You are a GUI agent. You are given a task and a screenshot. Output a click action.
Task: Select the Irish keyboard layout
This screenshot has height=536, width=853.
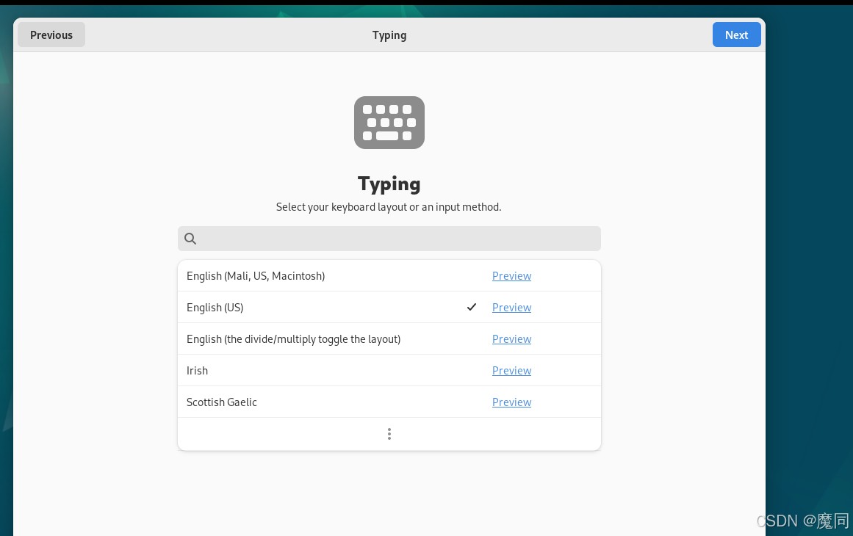389,370
